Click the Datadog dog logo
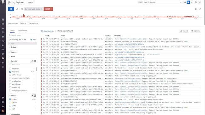 [x=3, y=2]
